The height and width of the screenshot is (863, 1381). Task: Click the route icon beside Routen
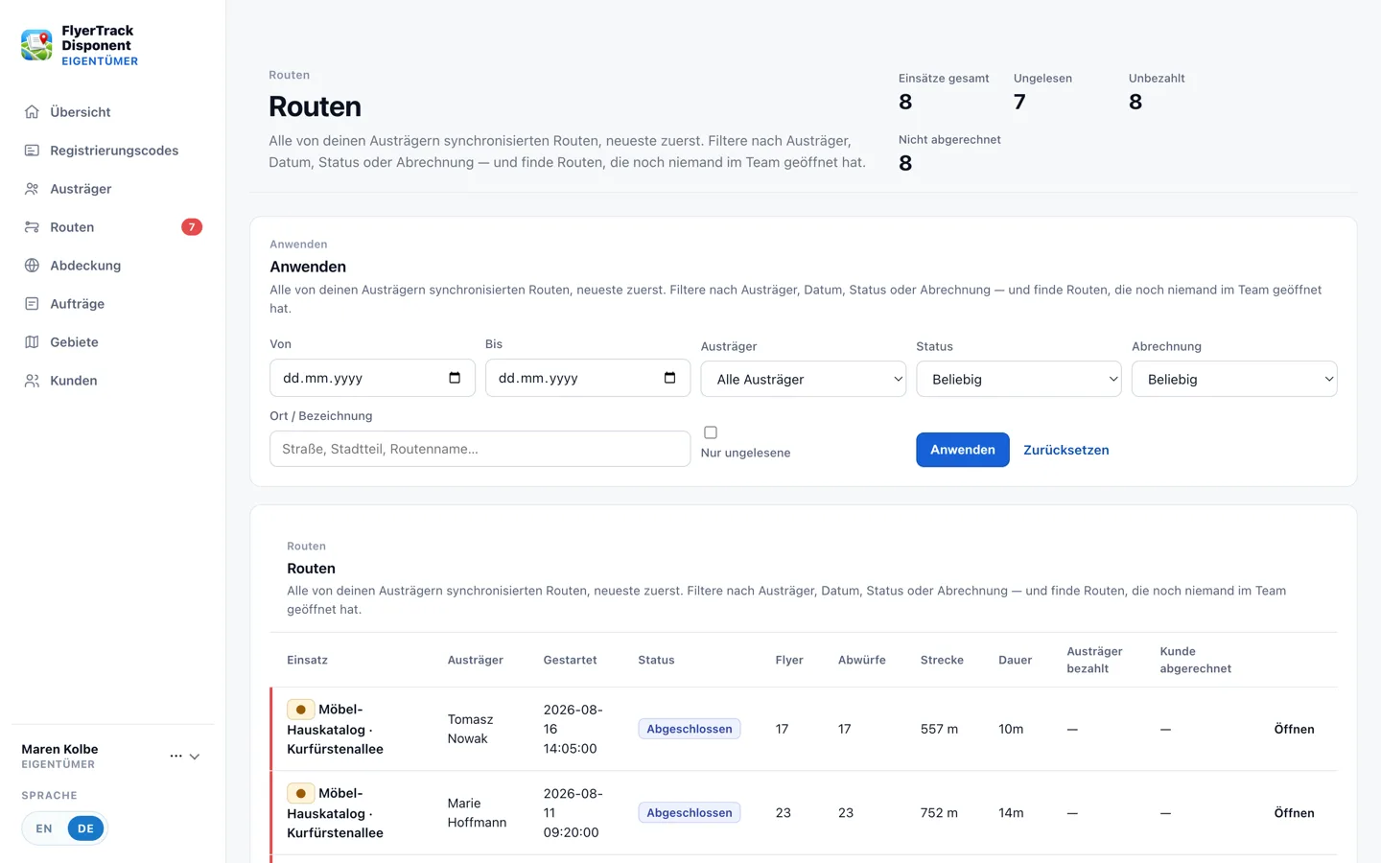(x=32, y=227)
